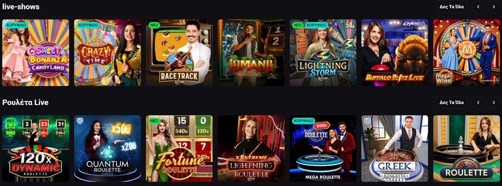Click Δες Τα Όλα for live-shows

(x=451, y=6)
